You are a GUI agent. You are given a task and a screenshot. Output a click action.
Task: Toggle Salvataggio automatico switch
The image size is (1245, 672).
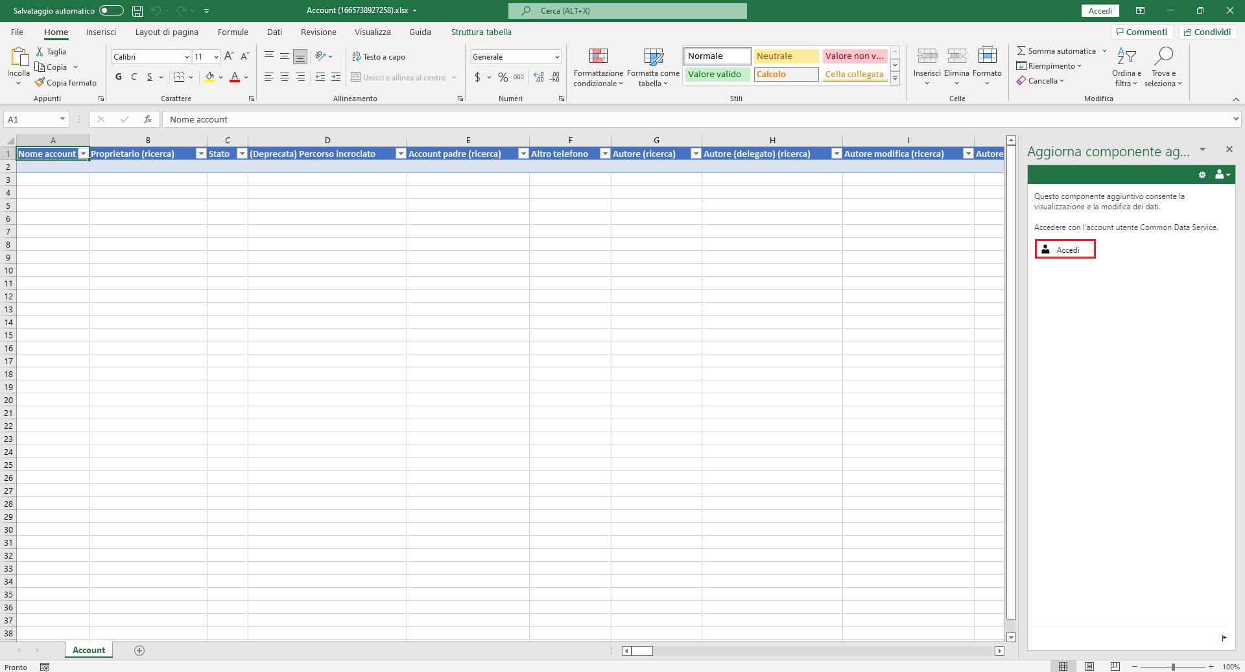[x=111, y=10]
